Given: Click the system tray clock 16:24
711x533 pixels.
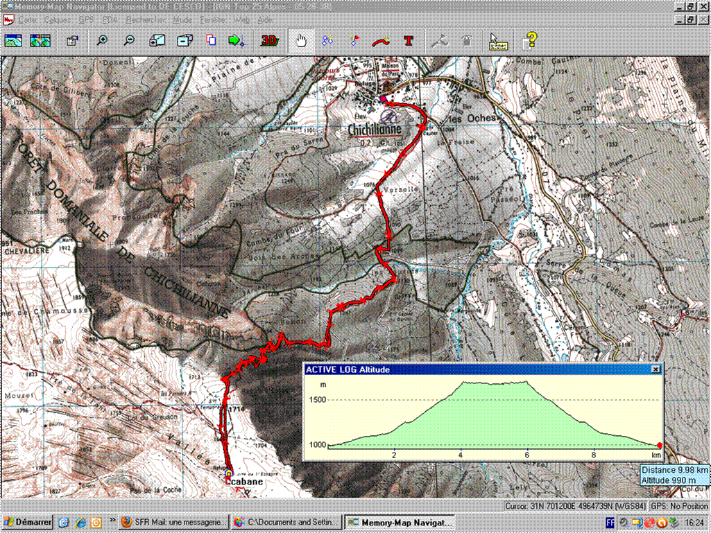Looking at the screenshot, I should 694,523.
